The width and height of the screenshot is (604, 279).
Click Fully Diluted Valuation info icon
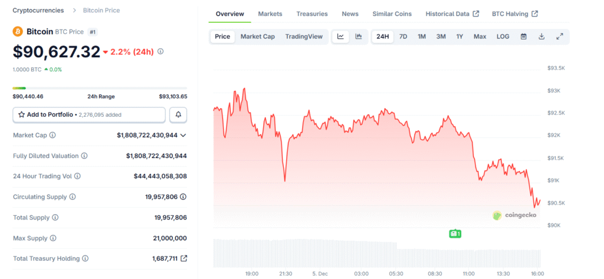[84, 156]
